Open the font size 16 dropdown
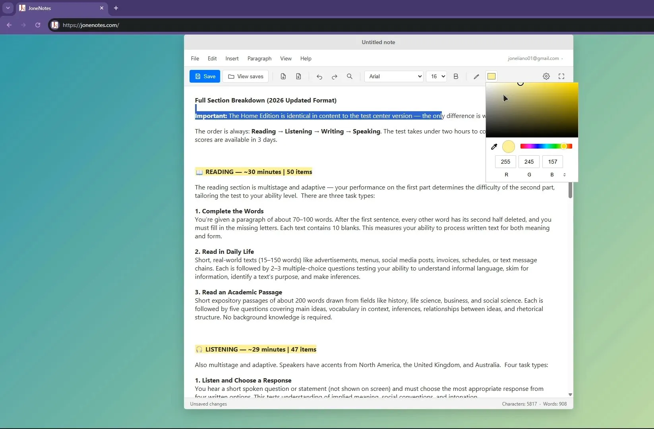Image resolution: width=654 pixels, height=429 pixels. pos(436,76)
